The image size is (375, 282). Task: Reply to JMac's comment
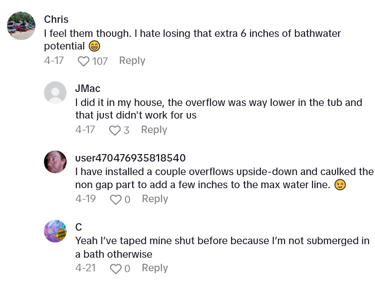point(154,130)
